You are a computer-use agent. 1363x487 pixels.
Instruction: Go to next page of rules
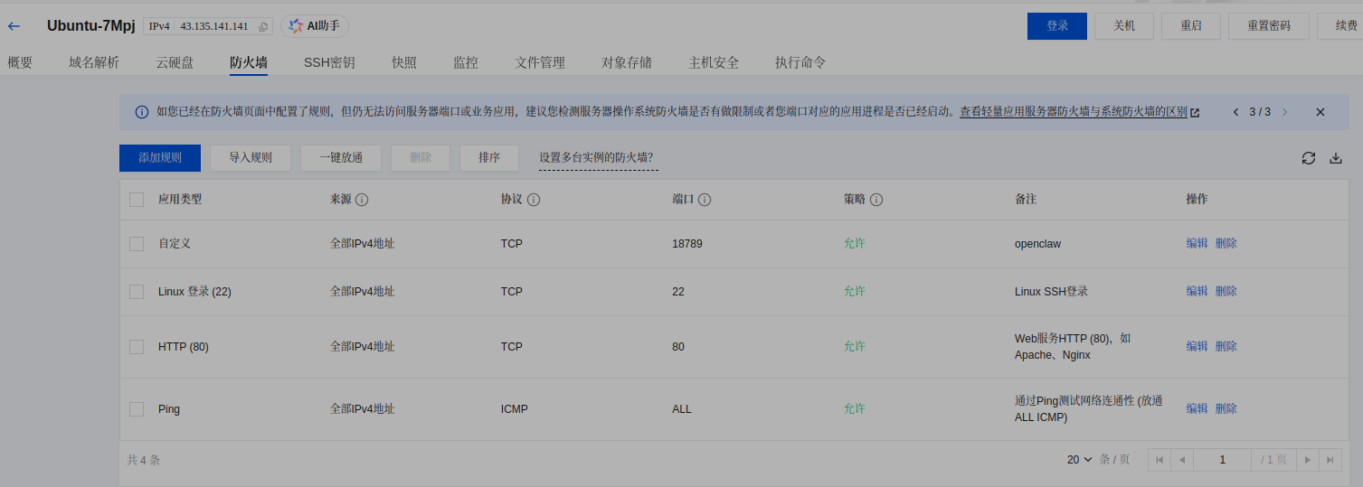(1307, 460)
